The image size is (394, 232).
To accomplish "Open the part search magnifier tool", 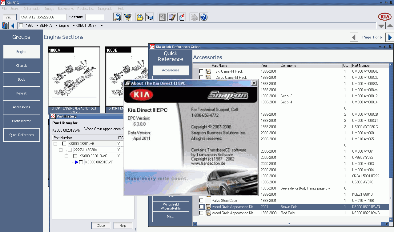I will [x=118, y=17].
